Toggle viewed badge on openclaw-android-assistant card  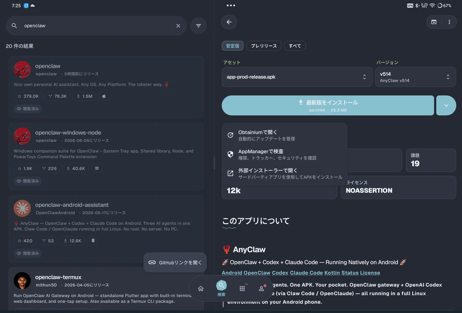[28, 253]
